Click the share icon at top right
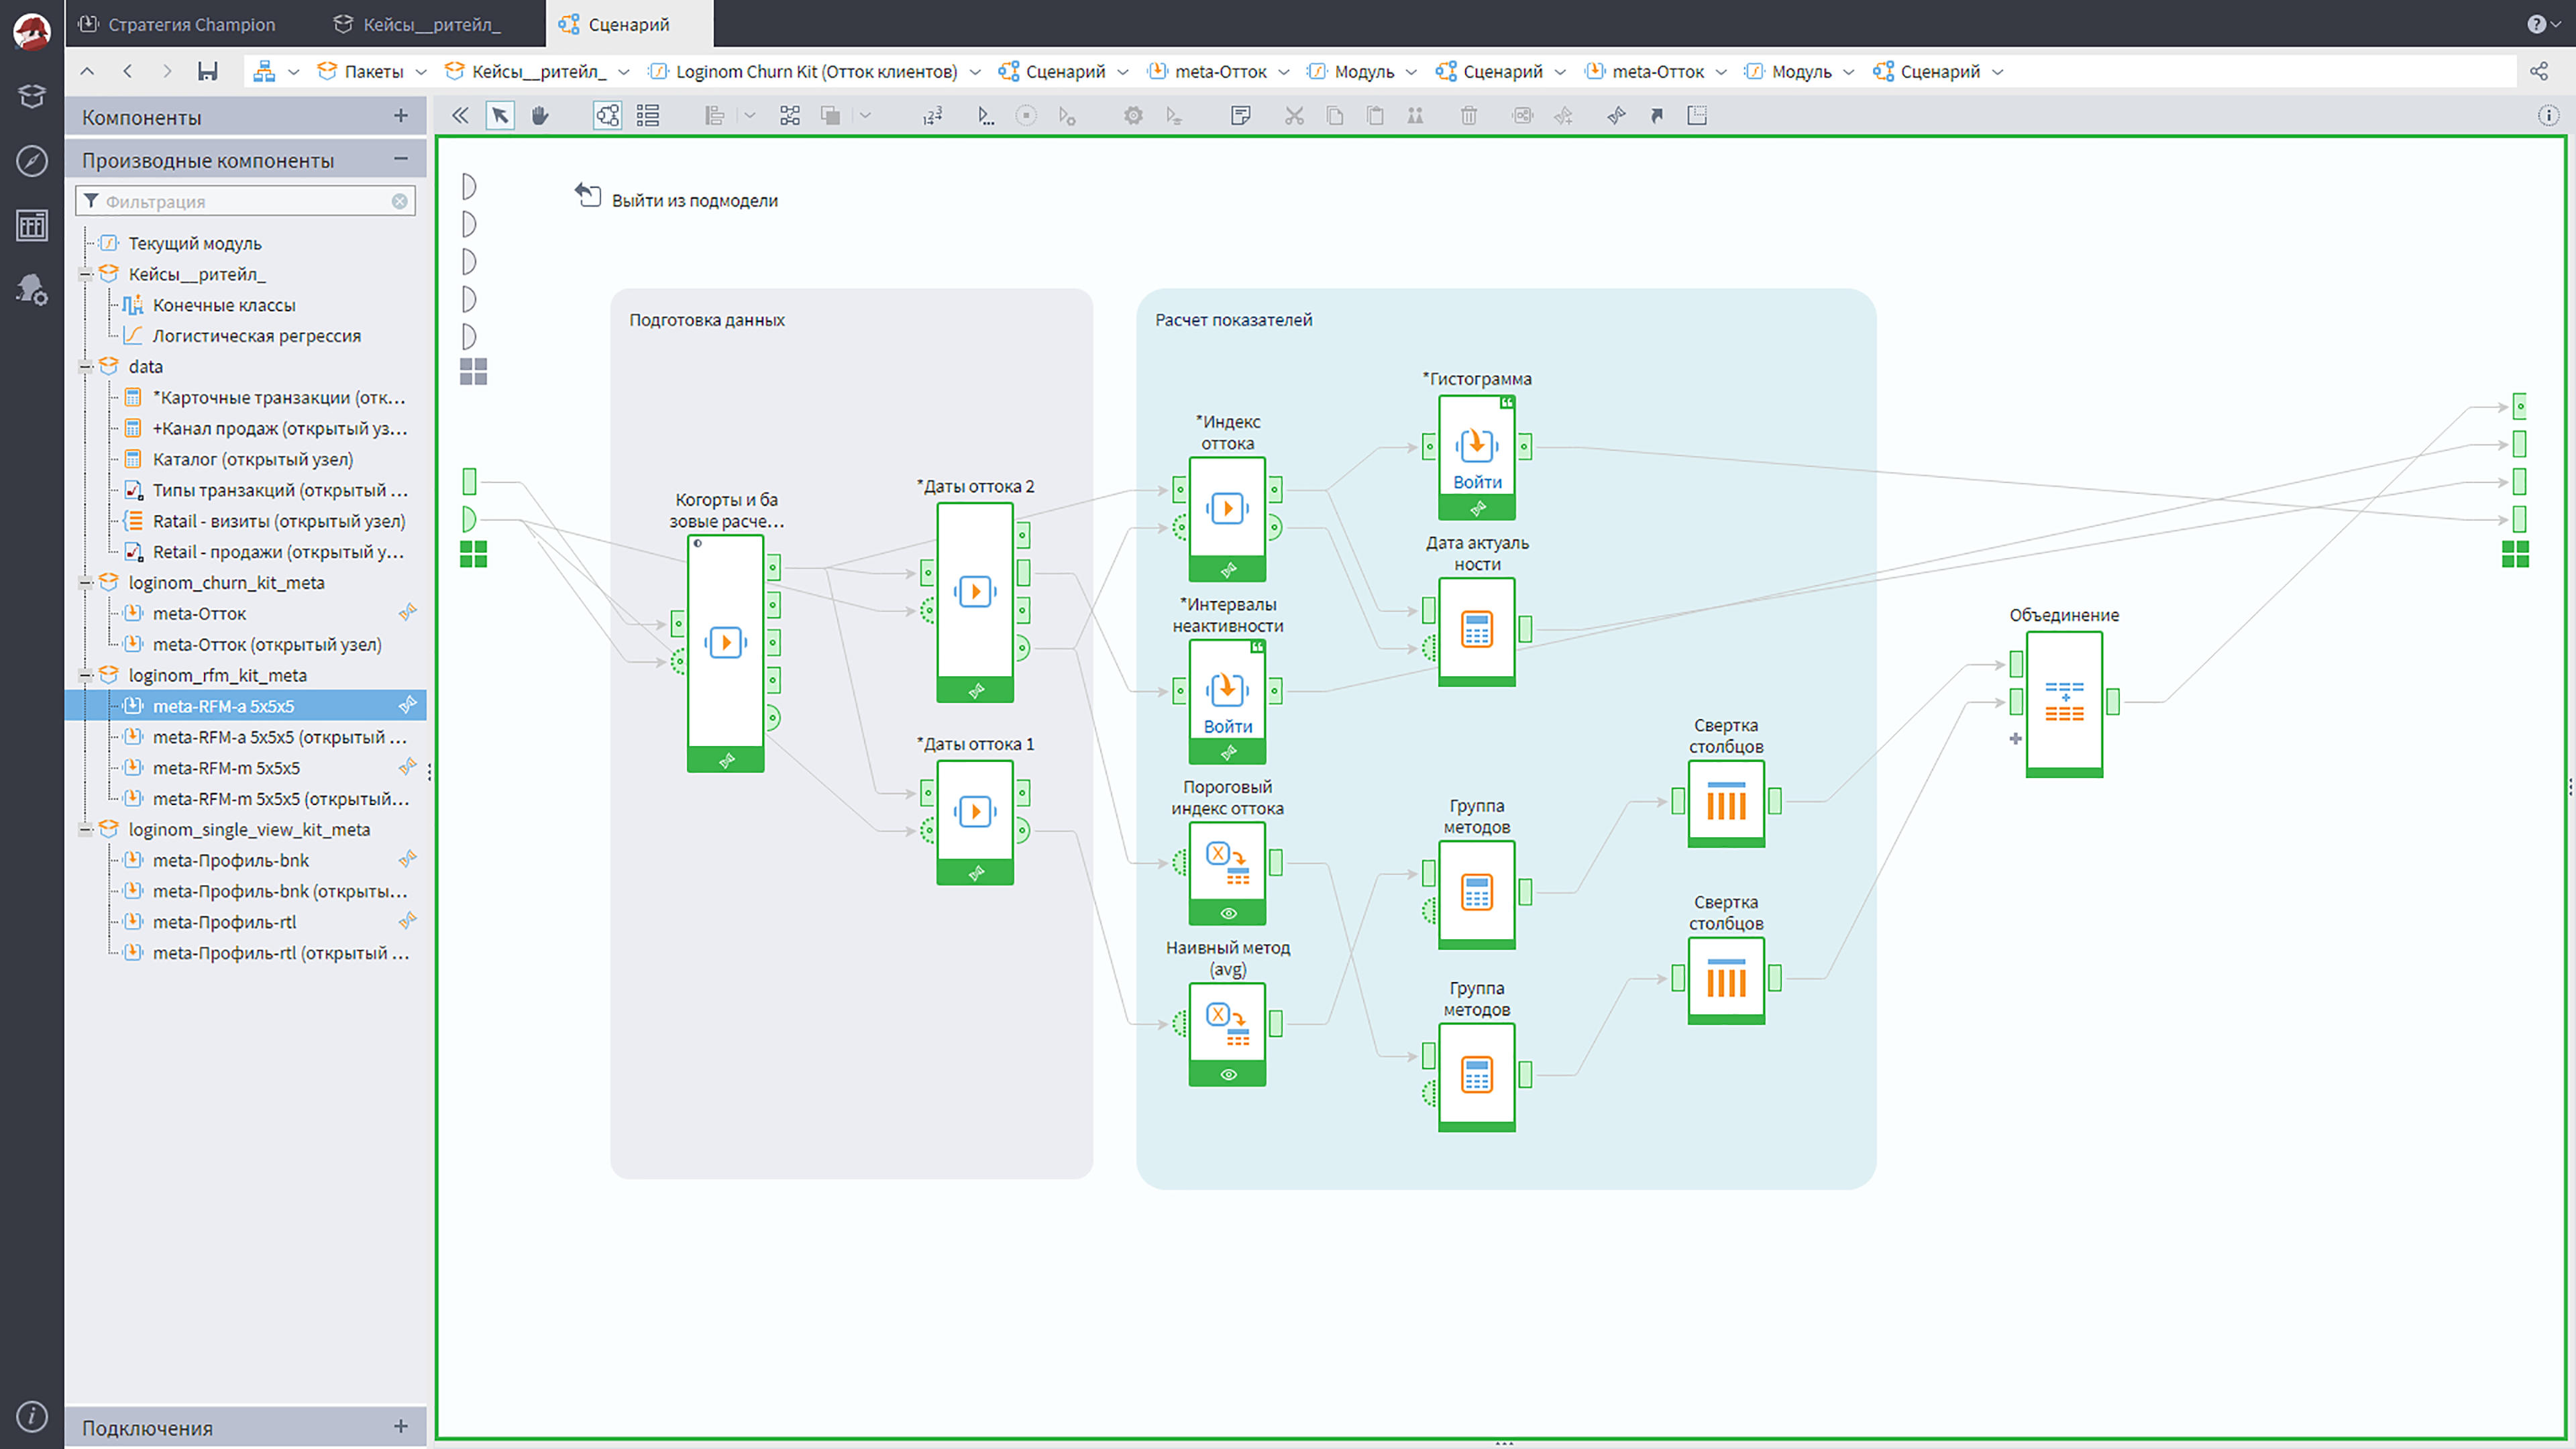 [2539, 71]
